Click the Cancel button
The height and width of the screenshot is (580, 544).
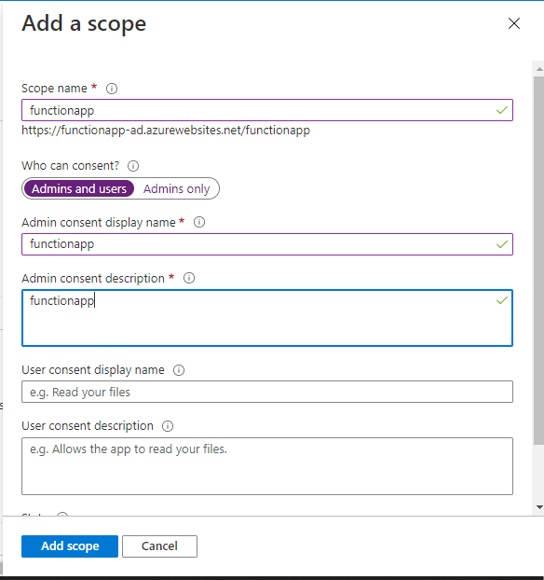click(159, 546)
